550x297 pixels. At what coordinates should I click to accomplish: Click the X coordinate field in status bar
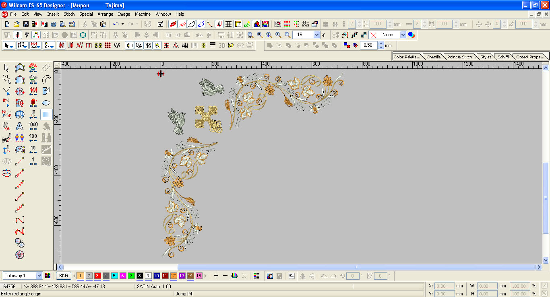[x=445, y=286]
